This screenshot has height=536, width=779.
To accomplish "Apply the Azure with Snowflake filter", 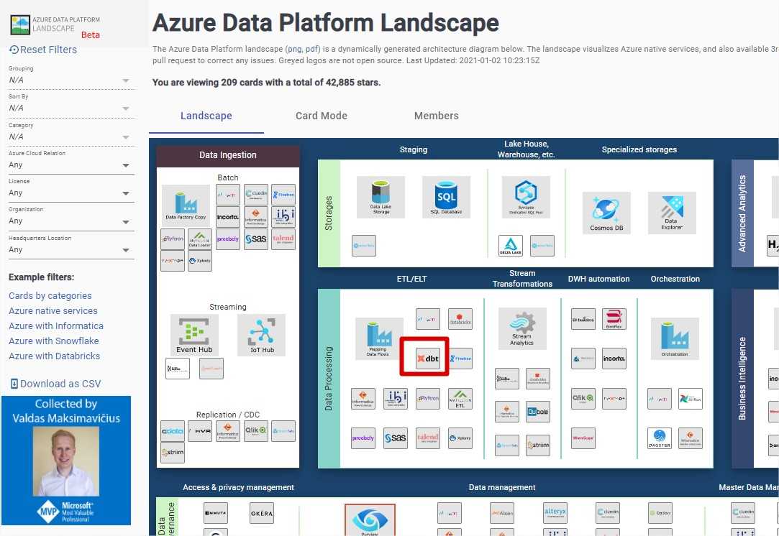I will point(54,341).
